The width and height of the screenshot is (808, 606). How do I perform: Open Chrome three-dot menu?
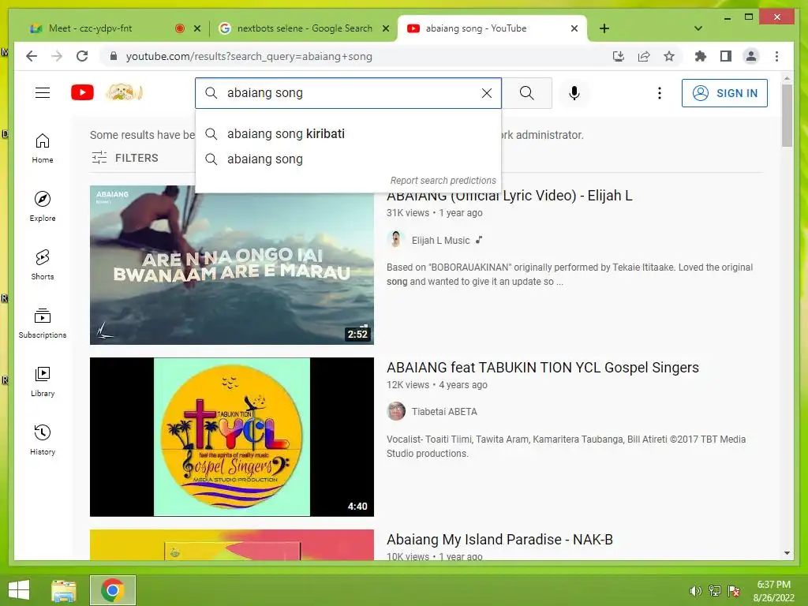(776, 56)
